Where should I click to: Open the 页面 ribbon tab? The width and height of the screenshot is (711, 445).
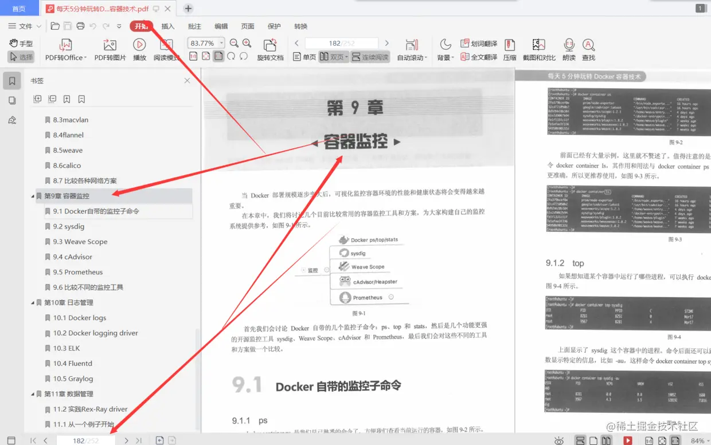click(248, 26)
